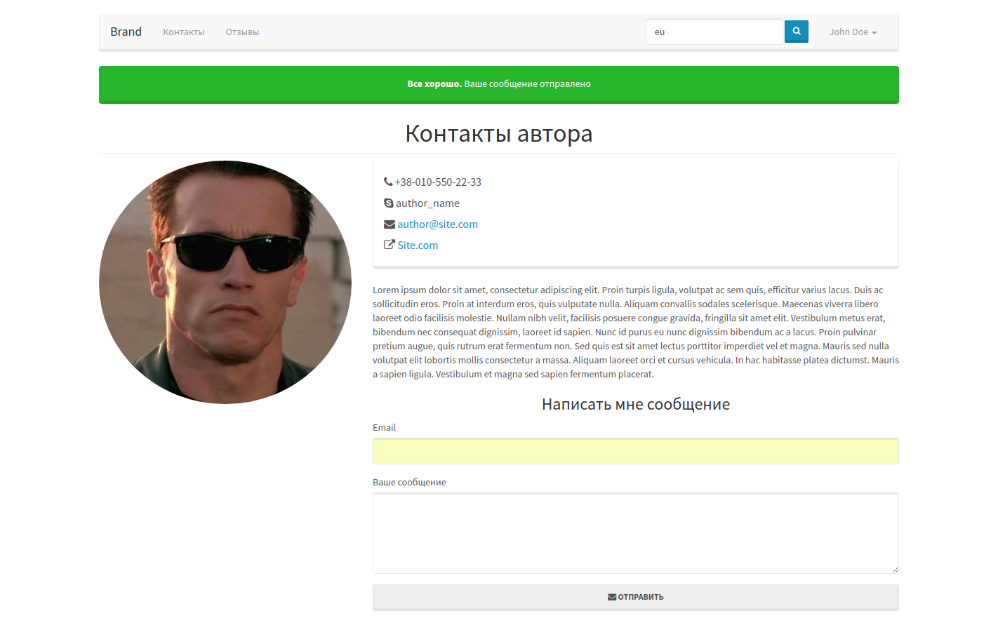Open the Site.com website link
Screen dimensions: 998x625
tap(418, 246)
